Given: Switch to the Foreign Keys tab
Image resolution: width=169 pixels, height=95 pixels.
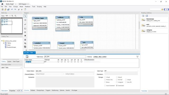Looking at the screenshot, I should pyautogui.click(x=40, y=90).
